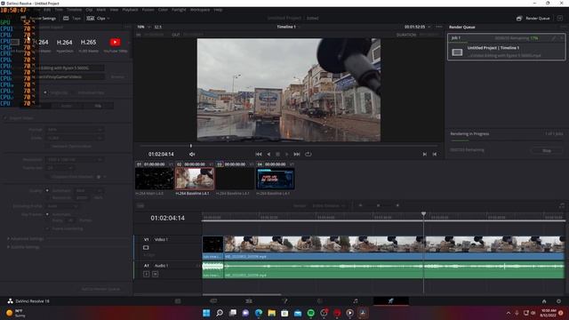Toggle Video 1 track clip view icon

click(146, 247)
